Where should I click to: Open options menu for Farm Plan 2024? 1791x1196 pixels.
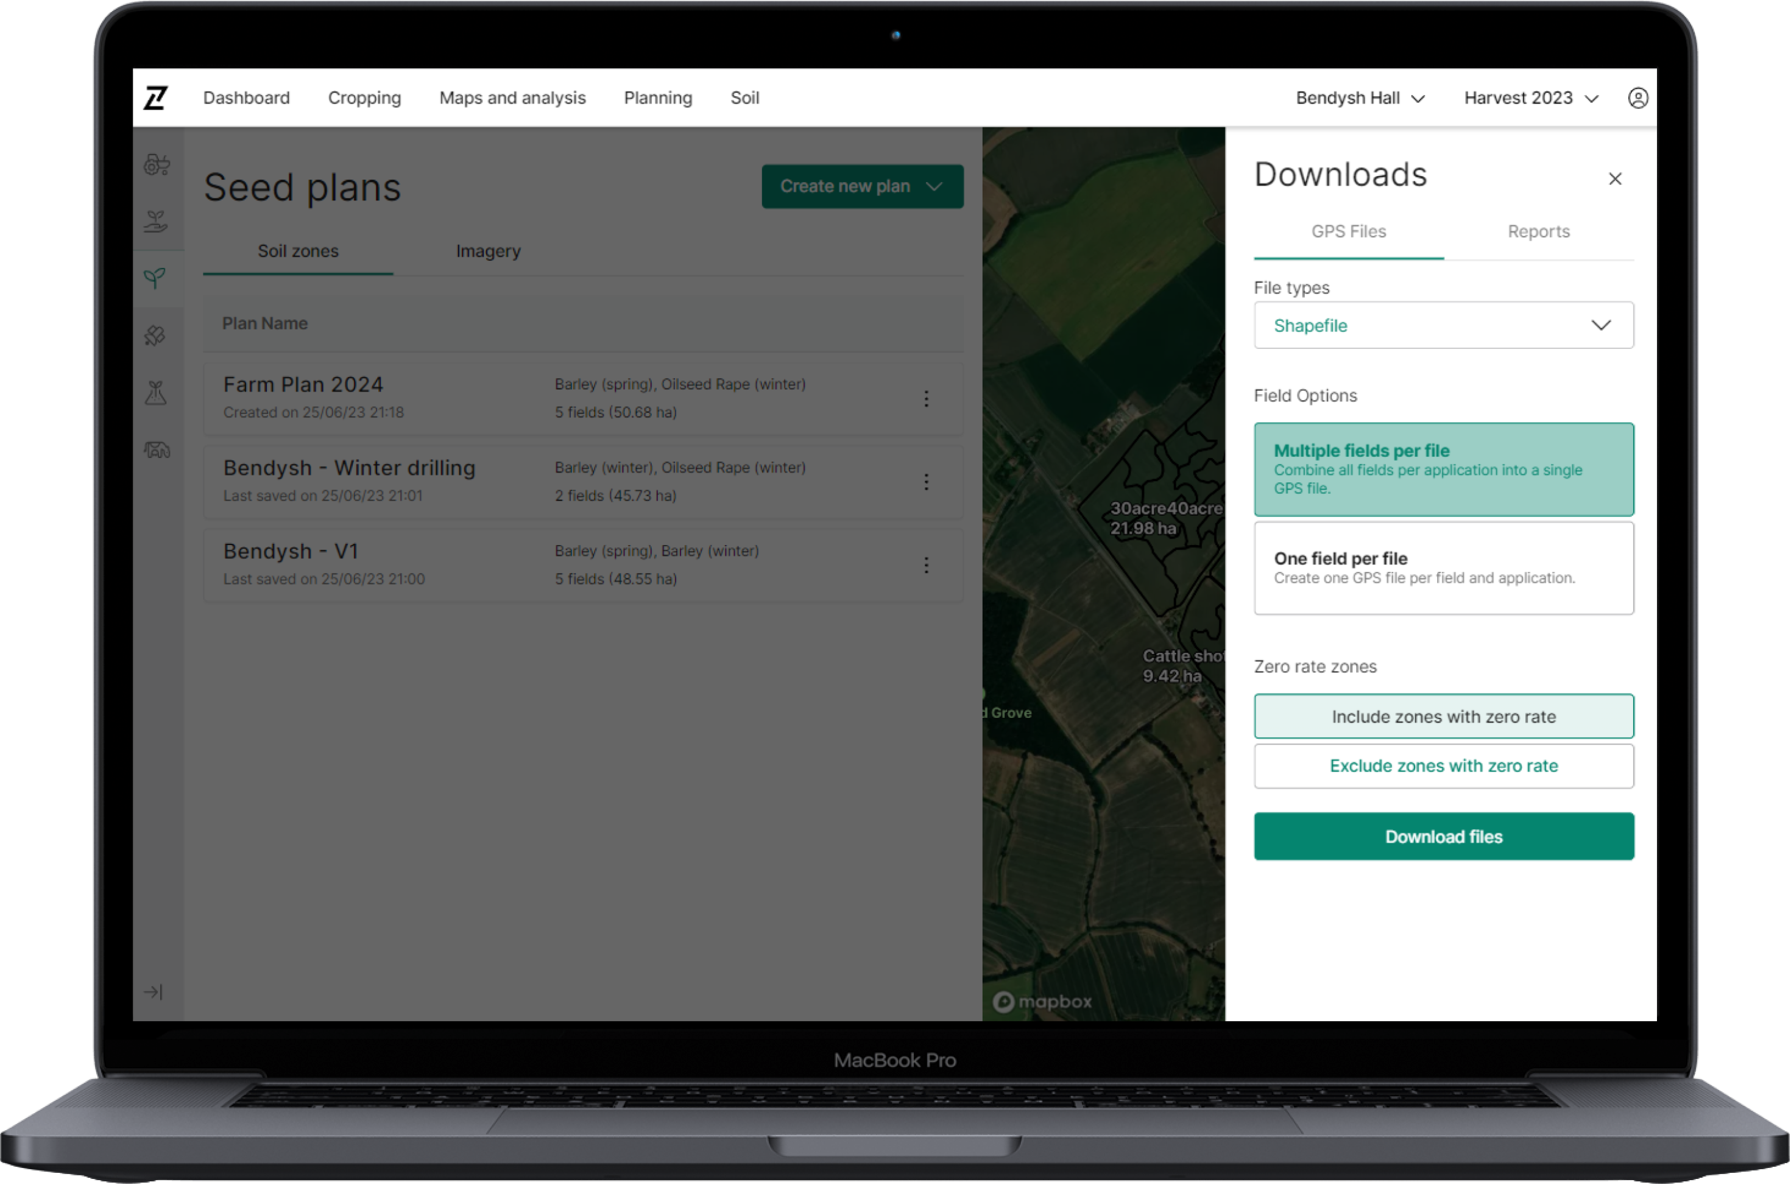927,398
